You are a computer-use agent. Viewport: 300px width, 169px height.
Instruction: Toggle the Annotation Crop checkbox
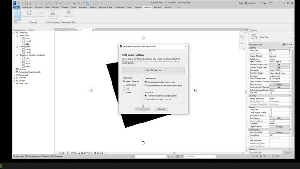pos(270,115)
